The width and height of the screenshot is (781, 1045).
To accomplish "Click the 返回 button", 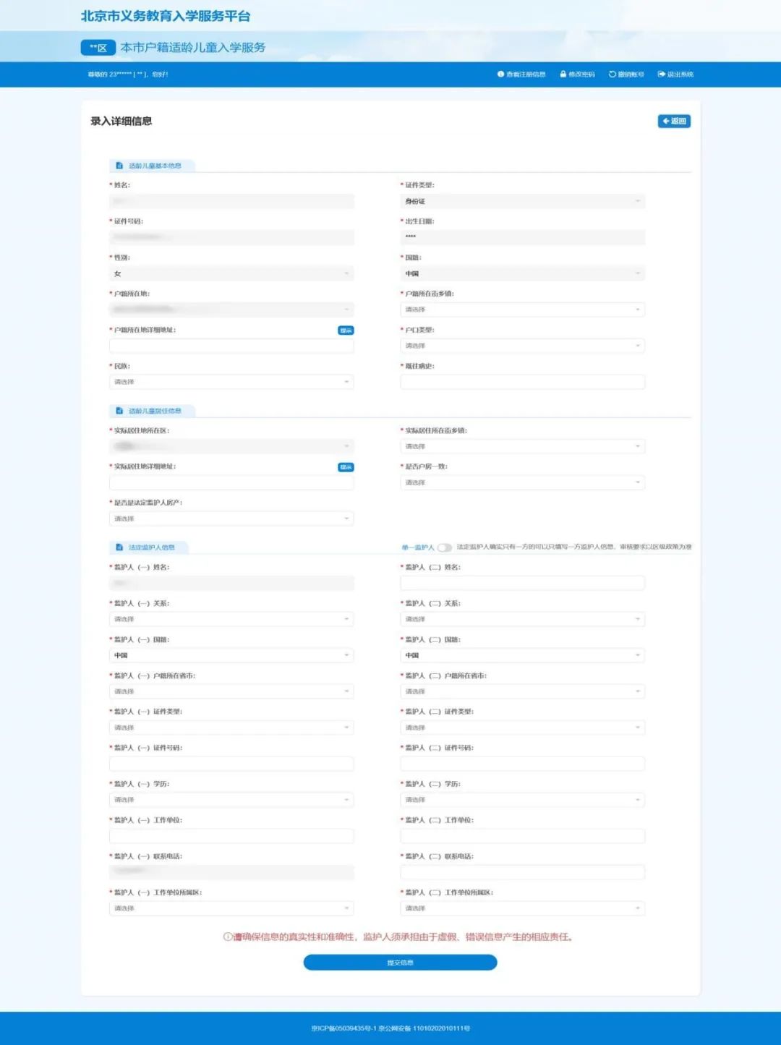I will tap(674, 121).
